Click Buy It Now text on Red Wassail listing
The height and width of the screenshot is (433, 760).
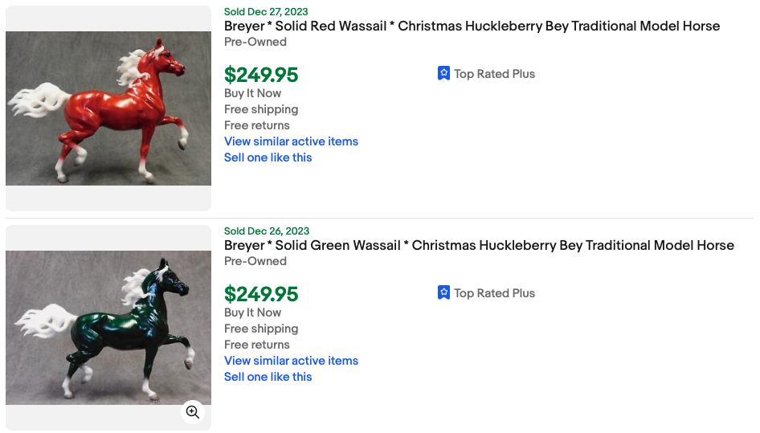[252, 93]
